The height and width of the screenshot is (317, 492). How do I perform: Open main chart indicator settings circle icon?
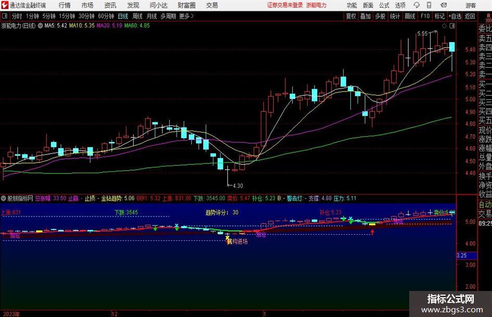[40, 26]
